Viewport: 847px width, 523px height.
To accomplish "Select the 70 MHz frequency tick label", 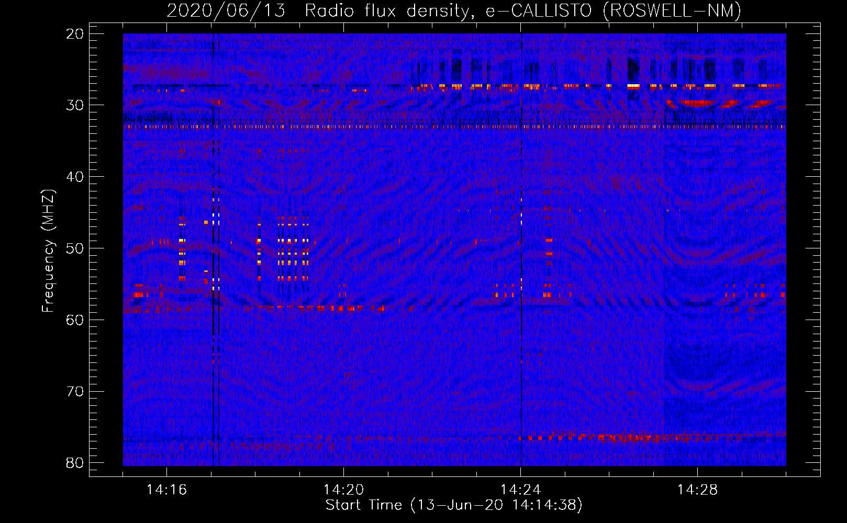I will click(x=75, y=392).
